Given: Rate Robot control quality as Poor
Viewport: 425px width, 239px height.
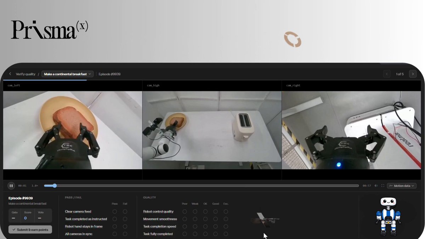Looking at the screenshot, I should (x=185, y=211).
